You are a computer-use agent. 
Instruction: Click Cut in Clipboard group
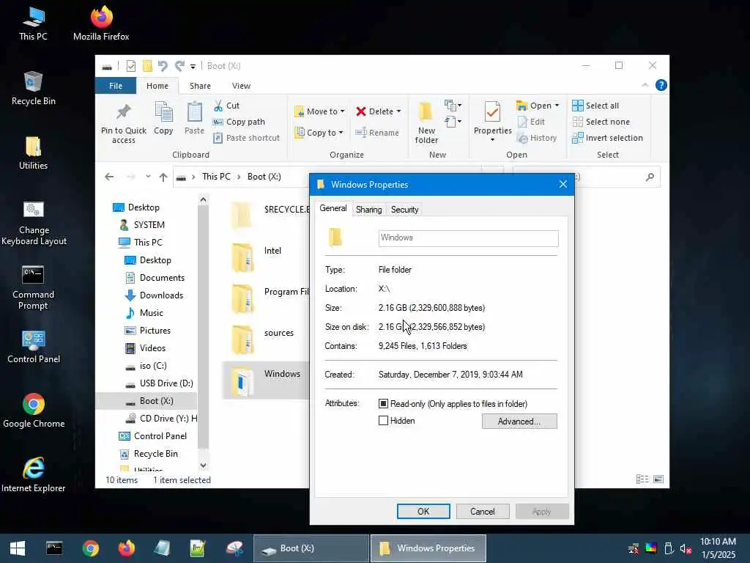tap(226, 106)
